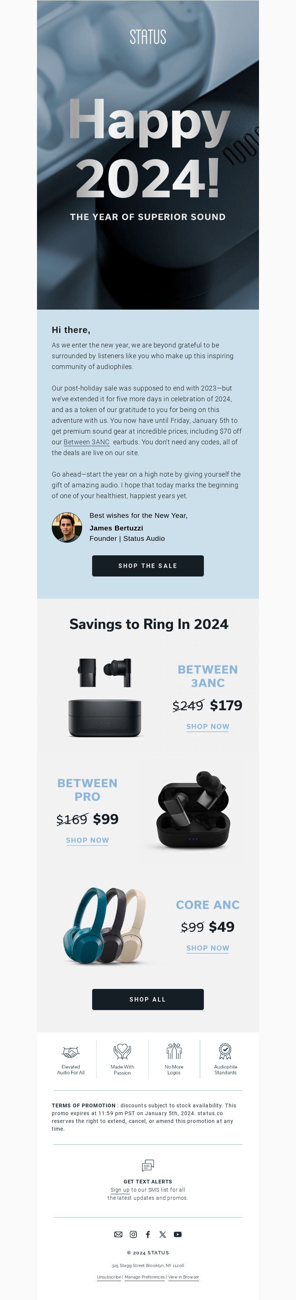Screen dimensions: 296x1300
Task: Click the STATUS logo at top
Action: [148, 37]
